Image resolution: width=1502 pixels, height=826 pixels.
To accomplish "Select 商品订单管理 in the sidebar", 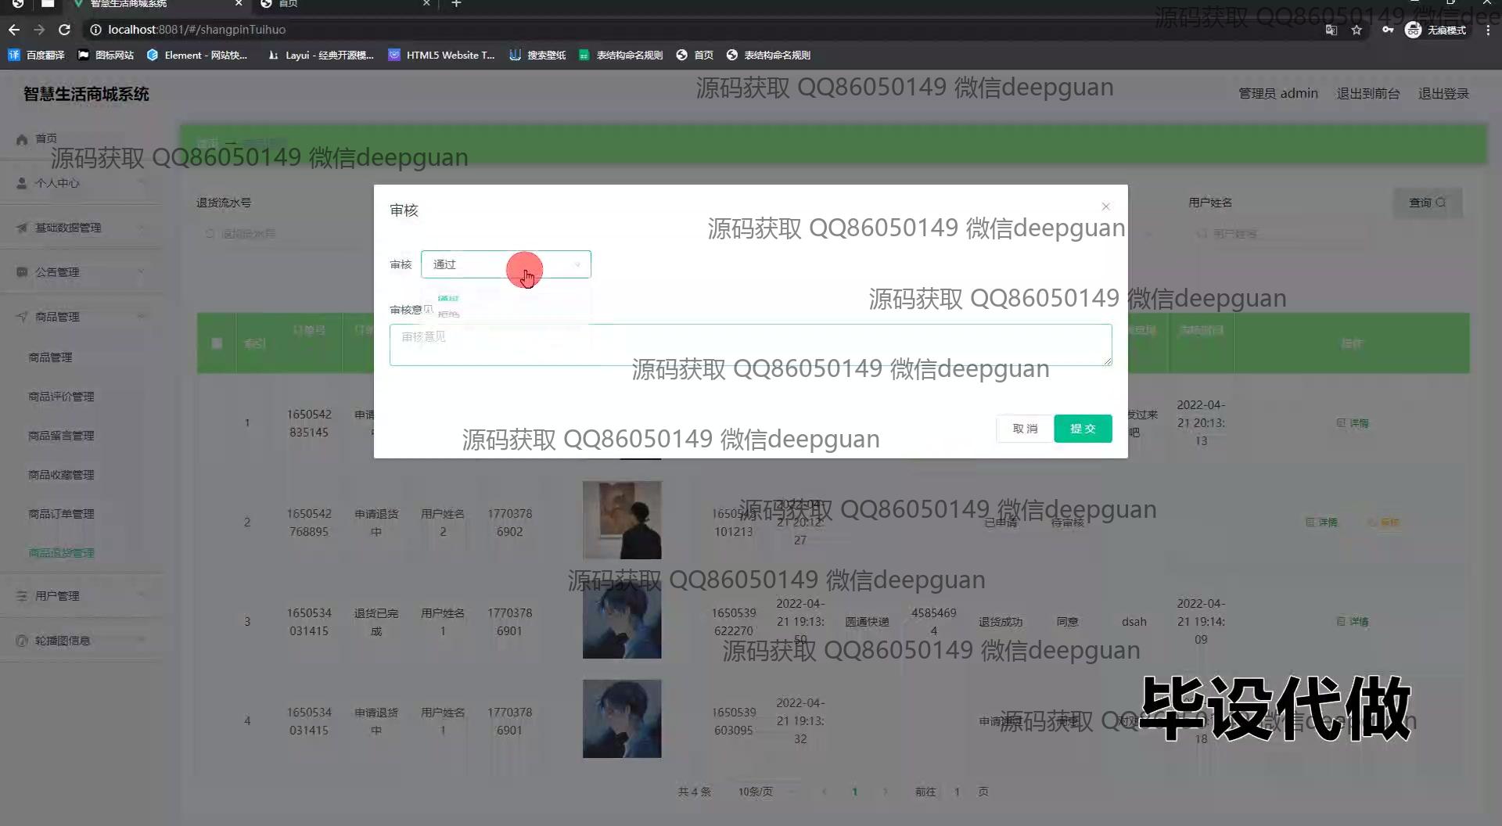I will 61,514.
